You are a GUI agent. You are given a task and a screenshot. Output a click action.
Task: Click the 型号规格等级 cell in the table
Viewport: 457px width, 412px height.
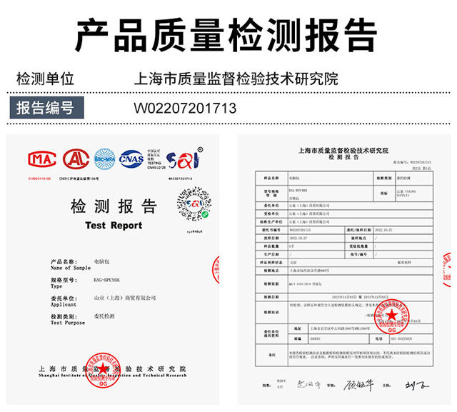pos(271,194)
